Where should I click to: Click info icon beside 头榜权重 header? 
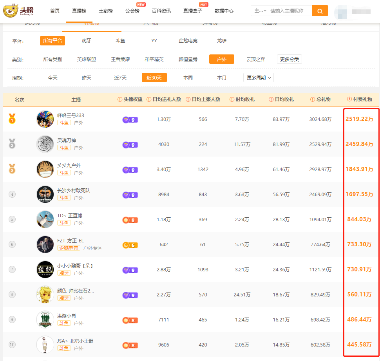pyautogui.click(x=120, y=99)
